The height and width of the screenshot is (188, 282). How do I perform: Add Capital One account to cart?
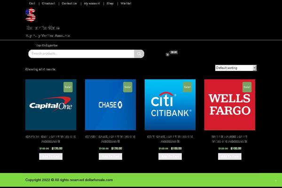[51, 157]
